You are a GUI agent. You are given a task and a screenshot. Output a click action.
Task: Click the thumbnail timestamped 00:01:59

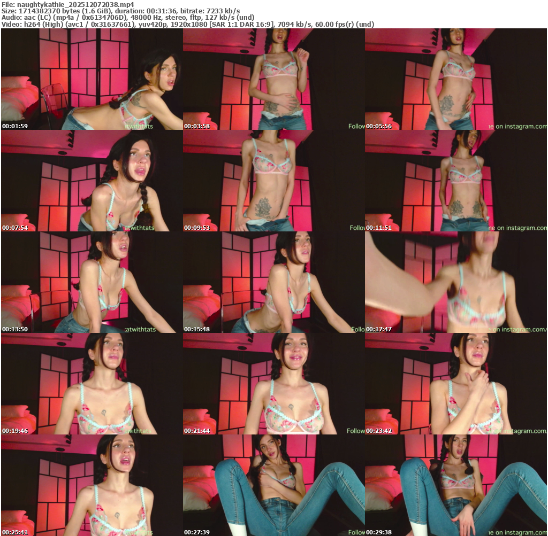click(92, 79)
